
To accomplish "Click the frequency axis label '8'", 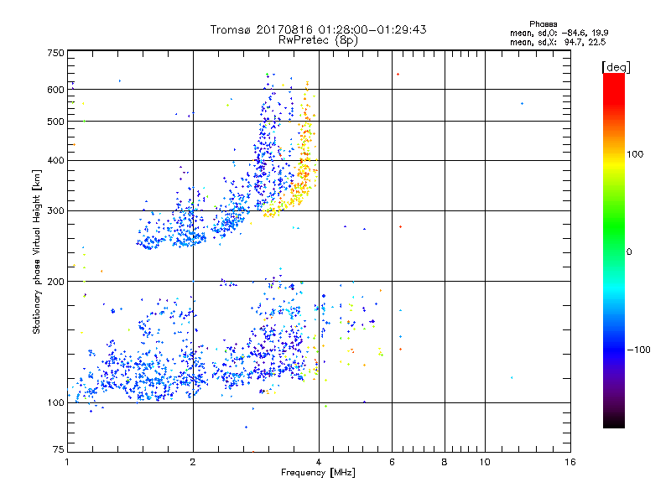I will (445, 462).
